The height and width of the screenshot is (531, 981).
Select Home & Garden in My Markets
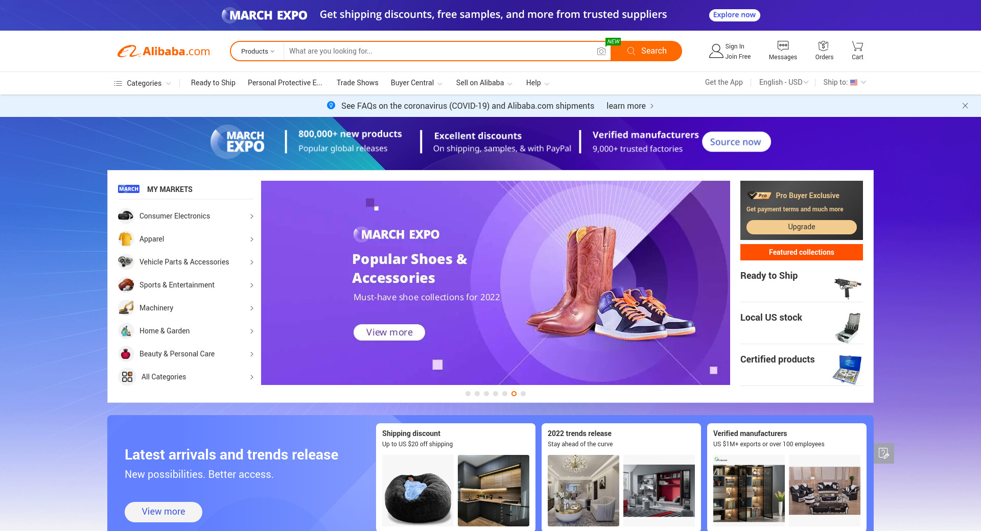point(186,331)
